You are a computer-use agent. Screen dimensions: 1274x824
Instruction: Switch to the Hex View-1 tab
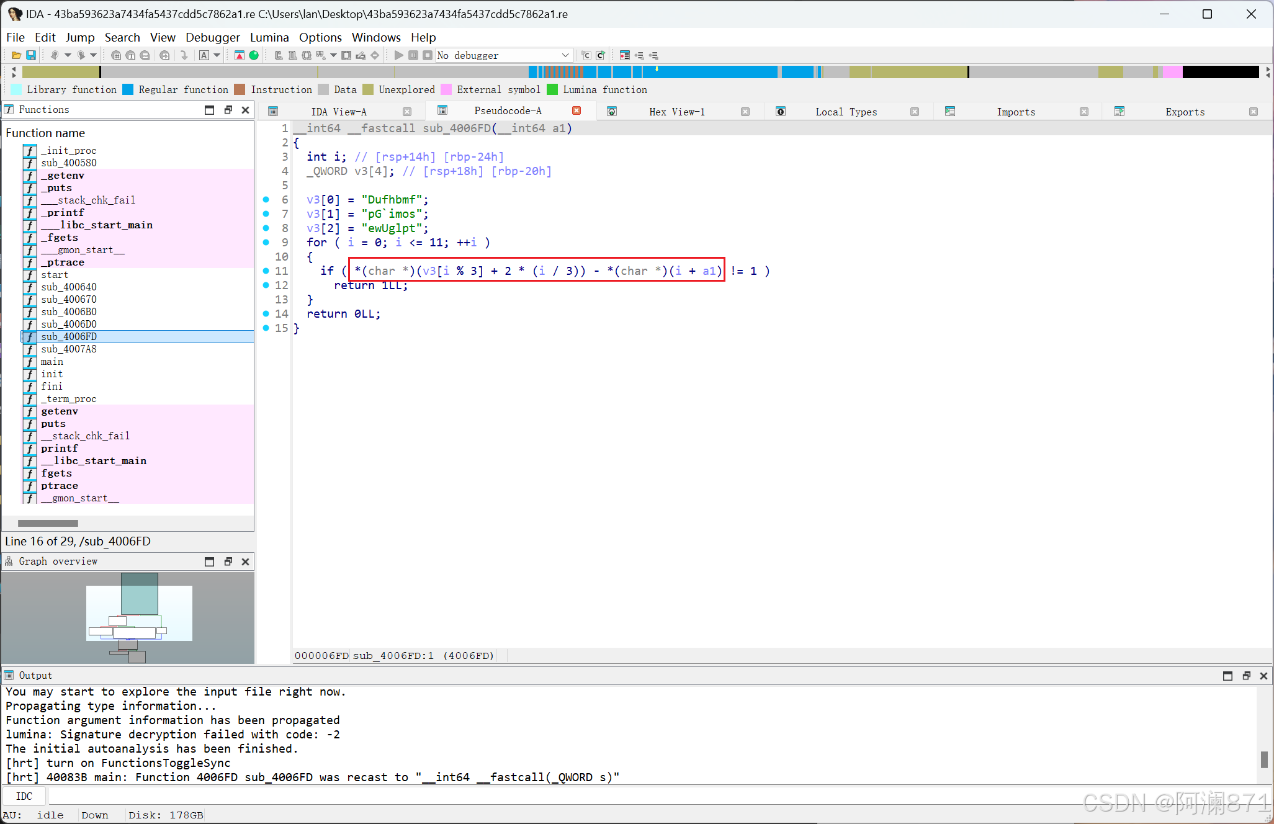[676, 111]
